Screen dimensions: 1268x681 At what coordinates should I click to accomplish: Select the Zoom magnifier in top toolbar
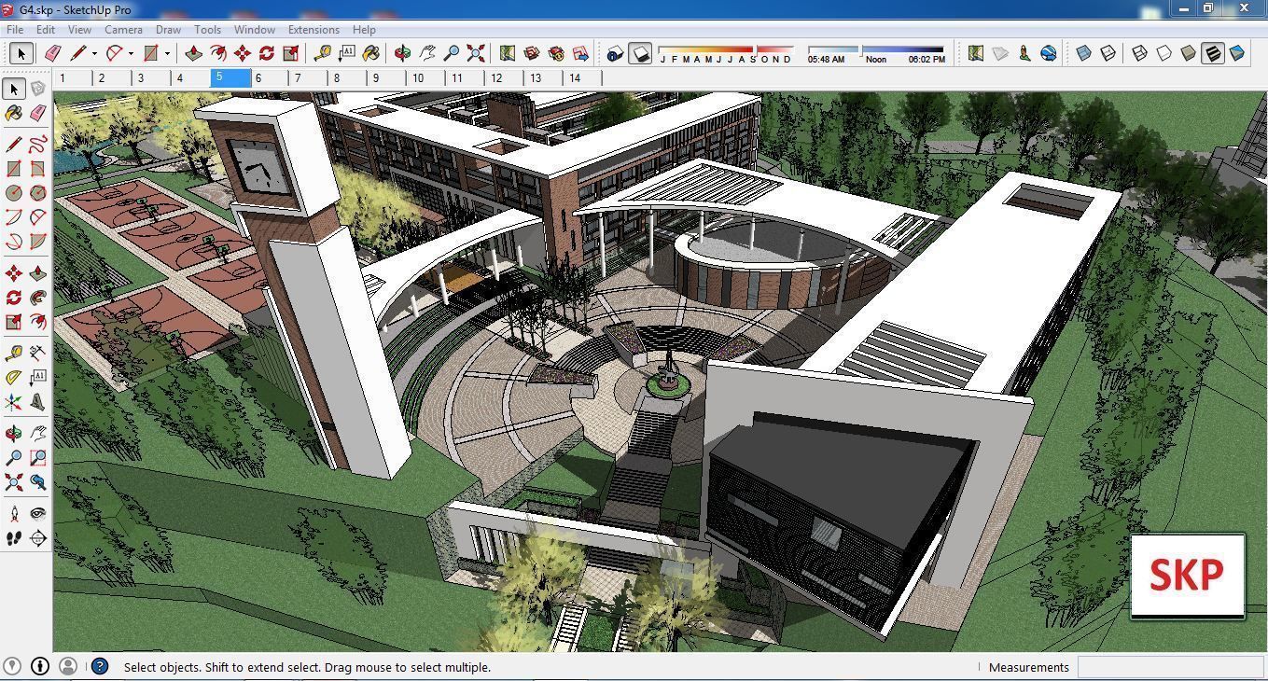(x=452, y=53)
